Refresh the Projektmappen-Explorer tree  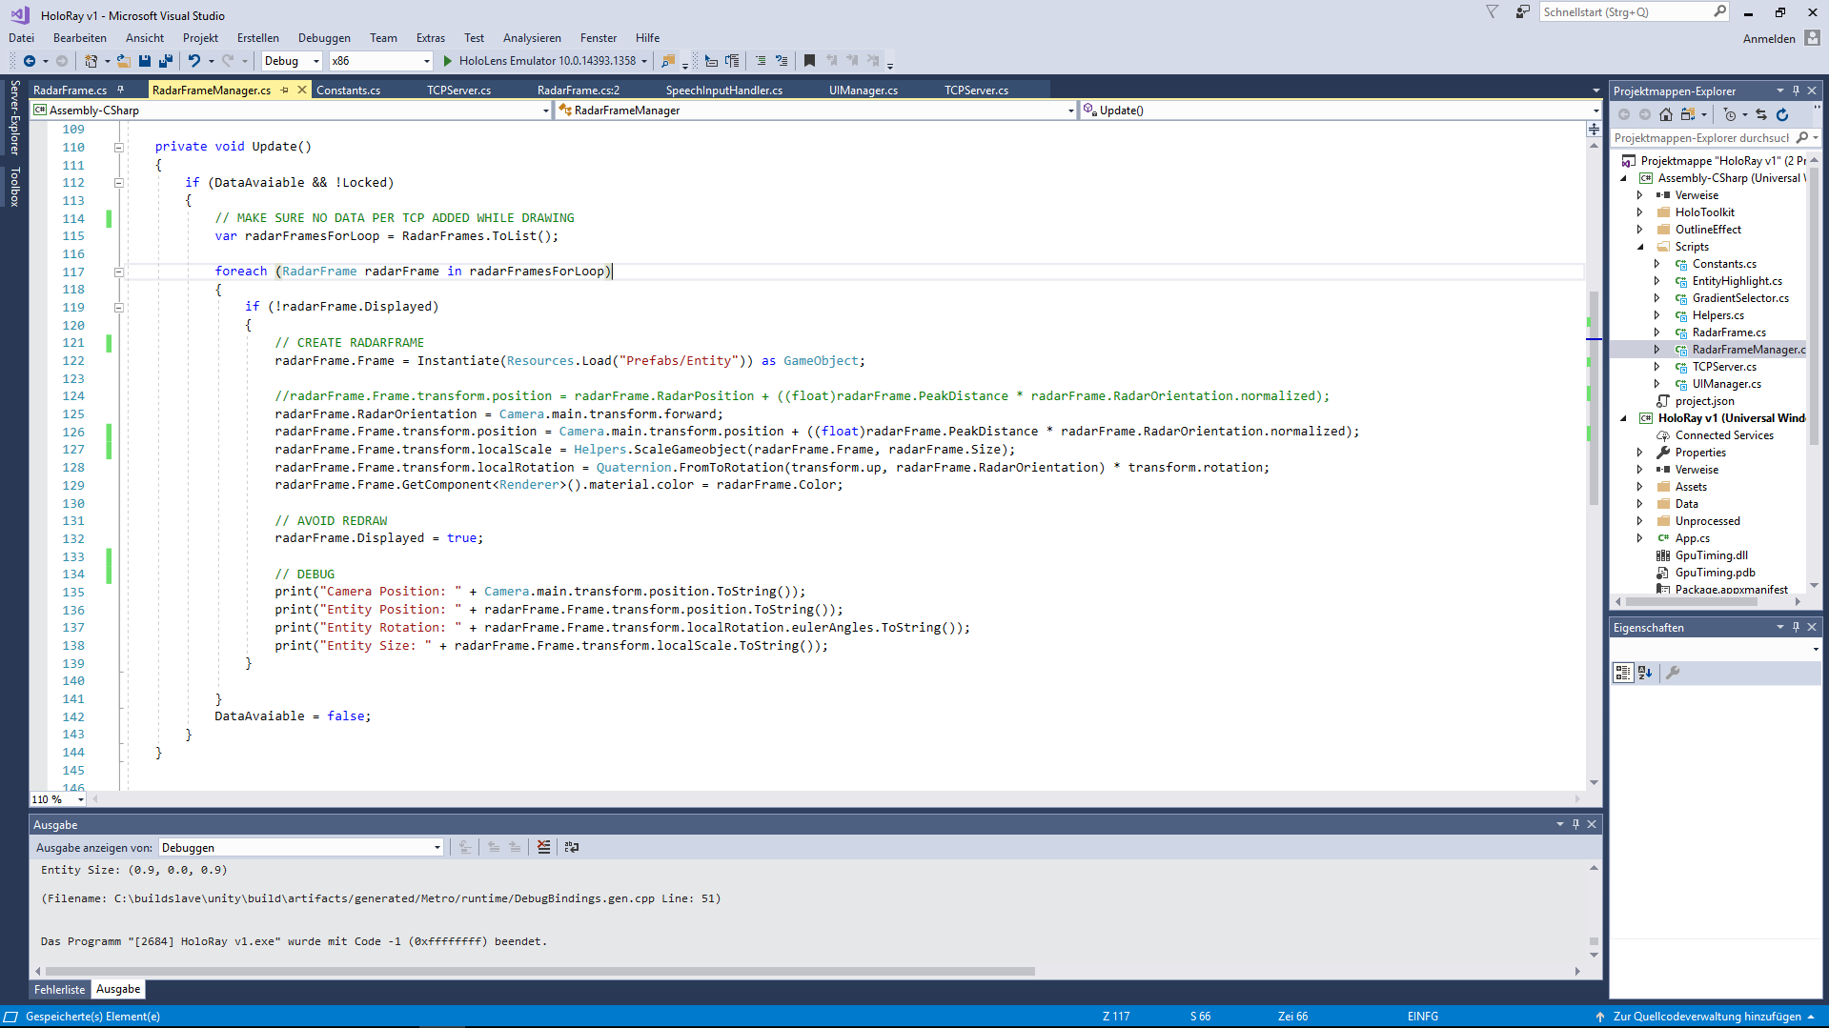click(x=1782, y=114)
